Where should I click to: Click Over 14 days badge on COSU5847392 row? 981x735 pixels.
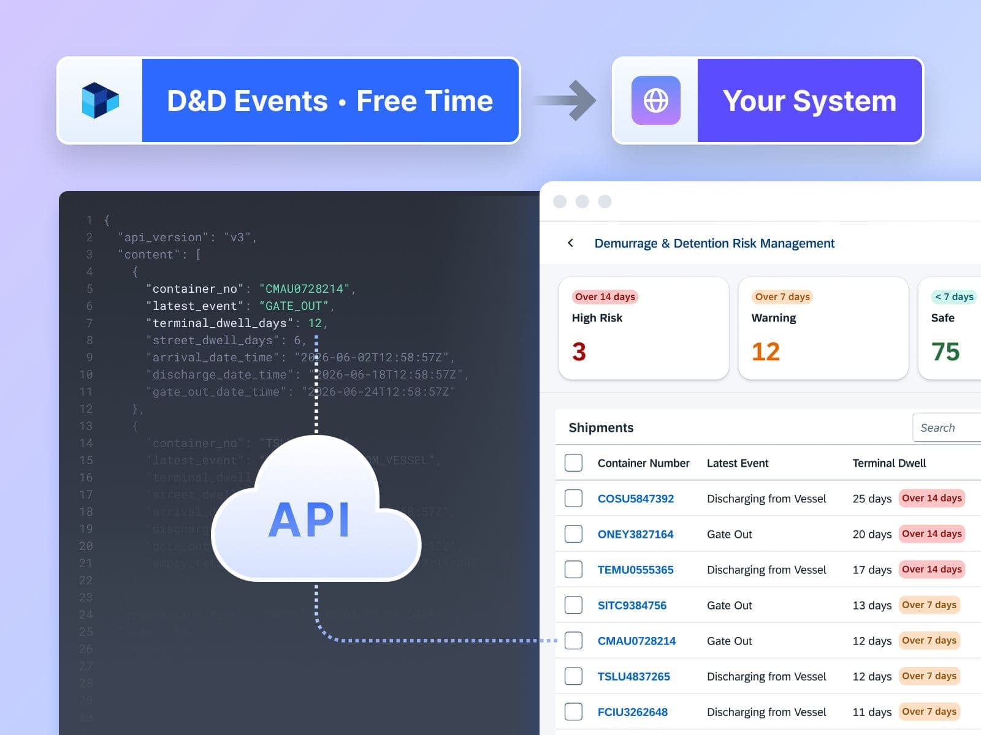click(x=931, y=499)
